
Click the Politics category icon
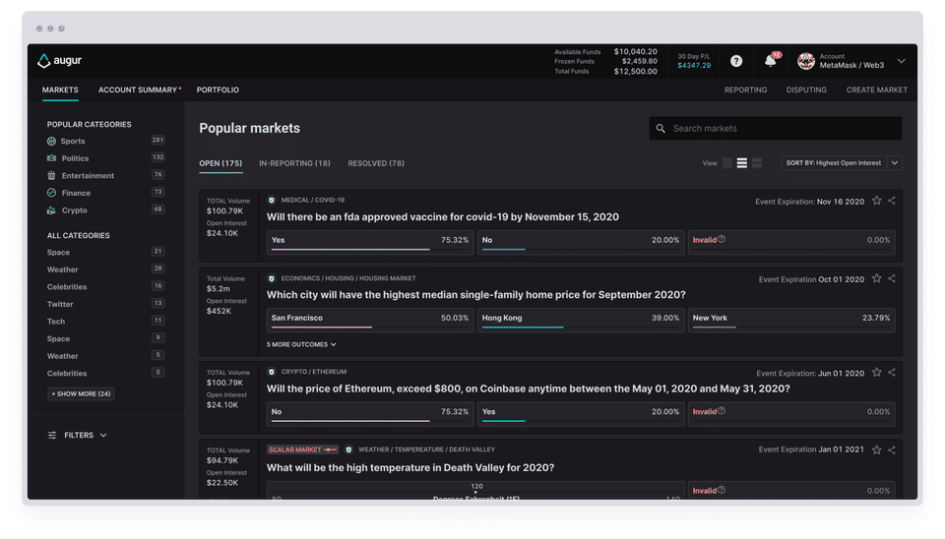click(x=51, y=157)
